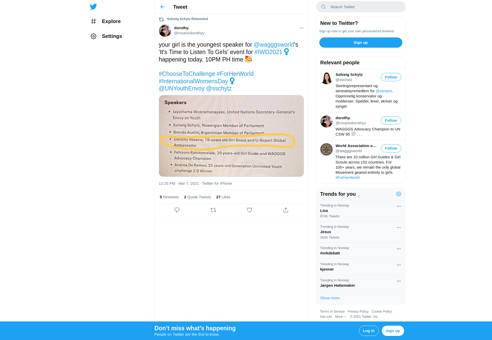
Task: Click the blue Sign up button in sidebar
Action: (x=361, y=43)
